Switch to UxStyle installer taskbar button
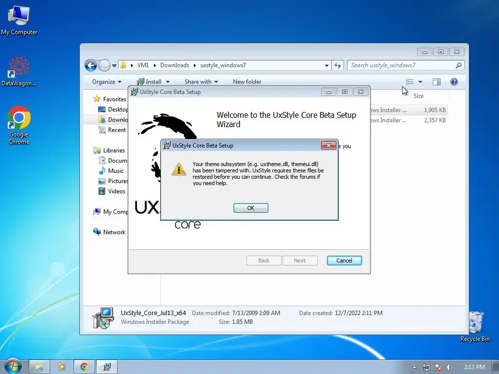 [107, 367]
